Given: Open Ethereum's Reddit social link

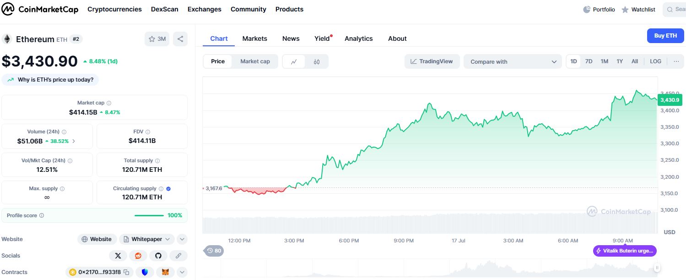Looking at the screenshot, I should pos(138,256).
